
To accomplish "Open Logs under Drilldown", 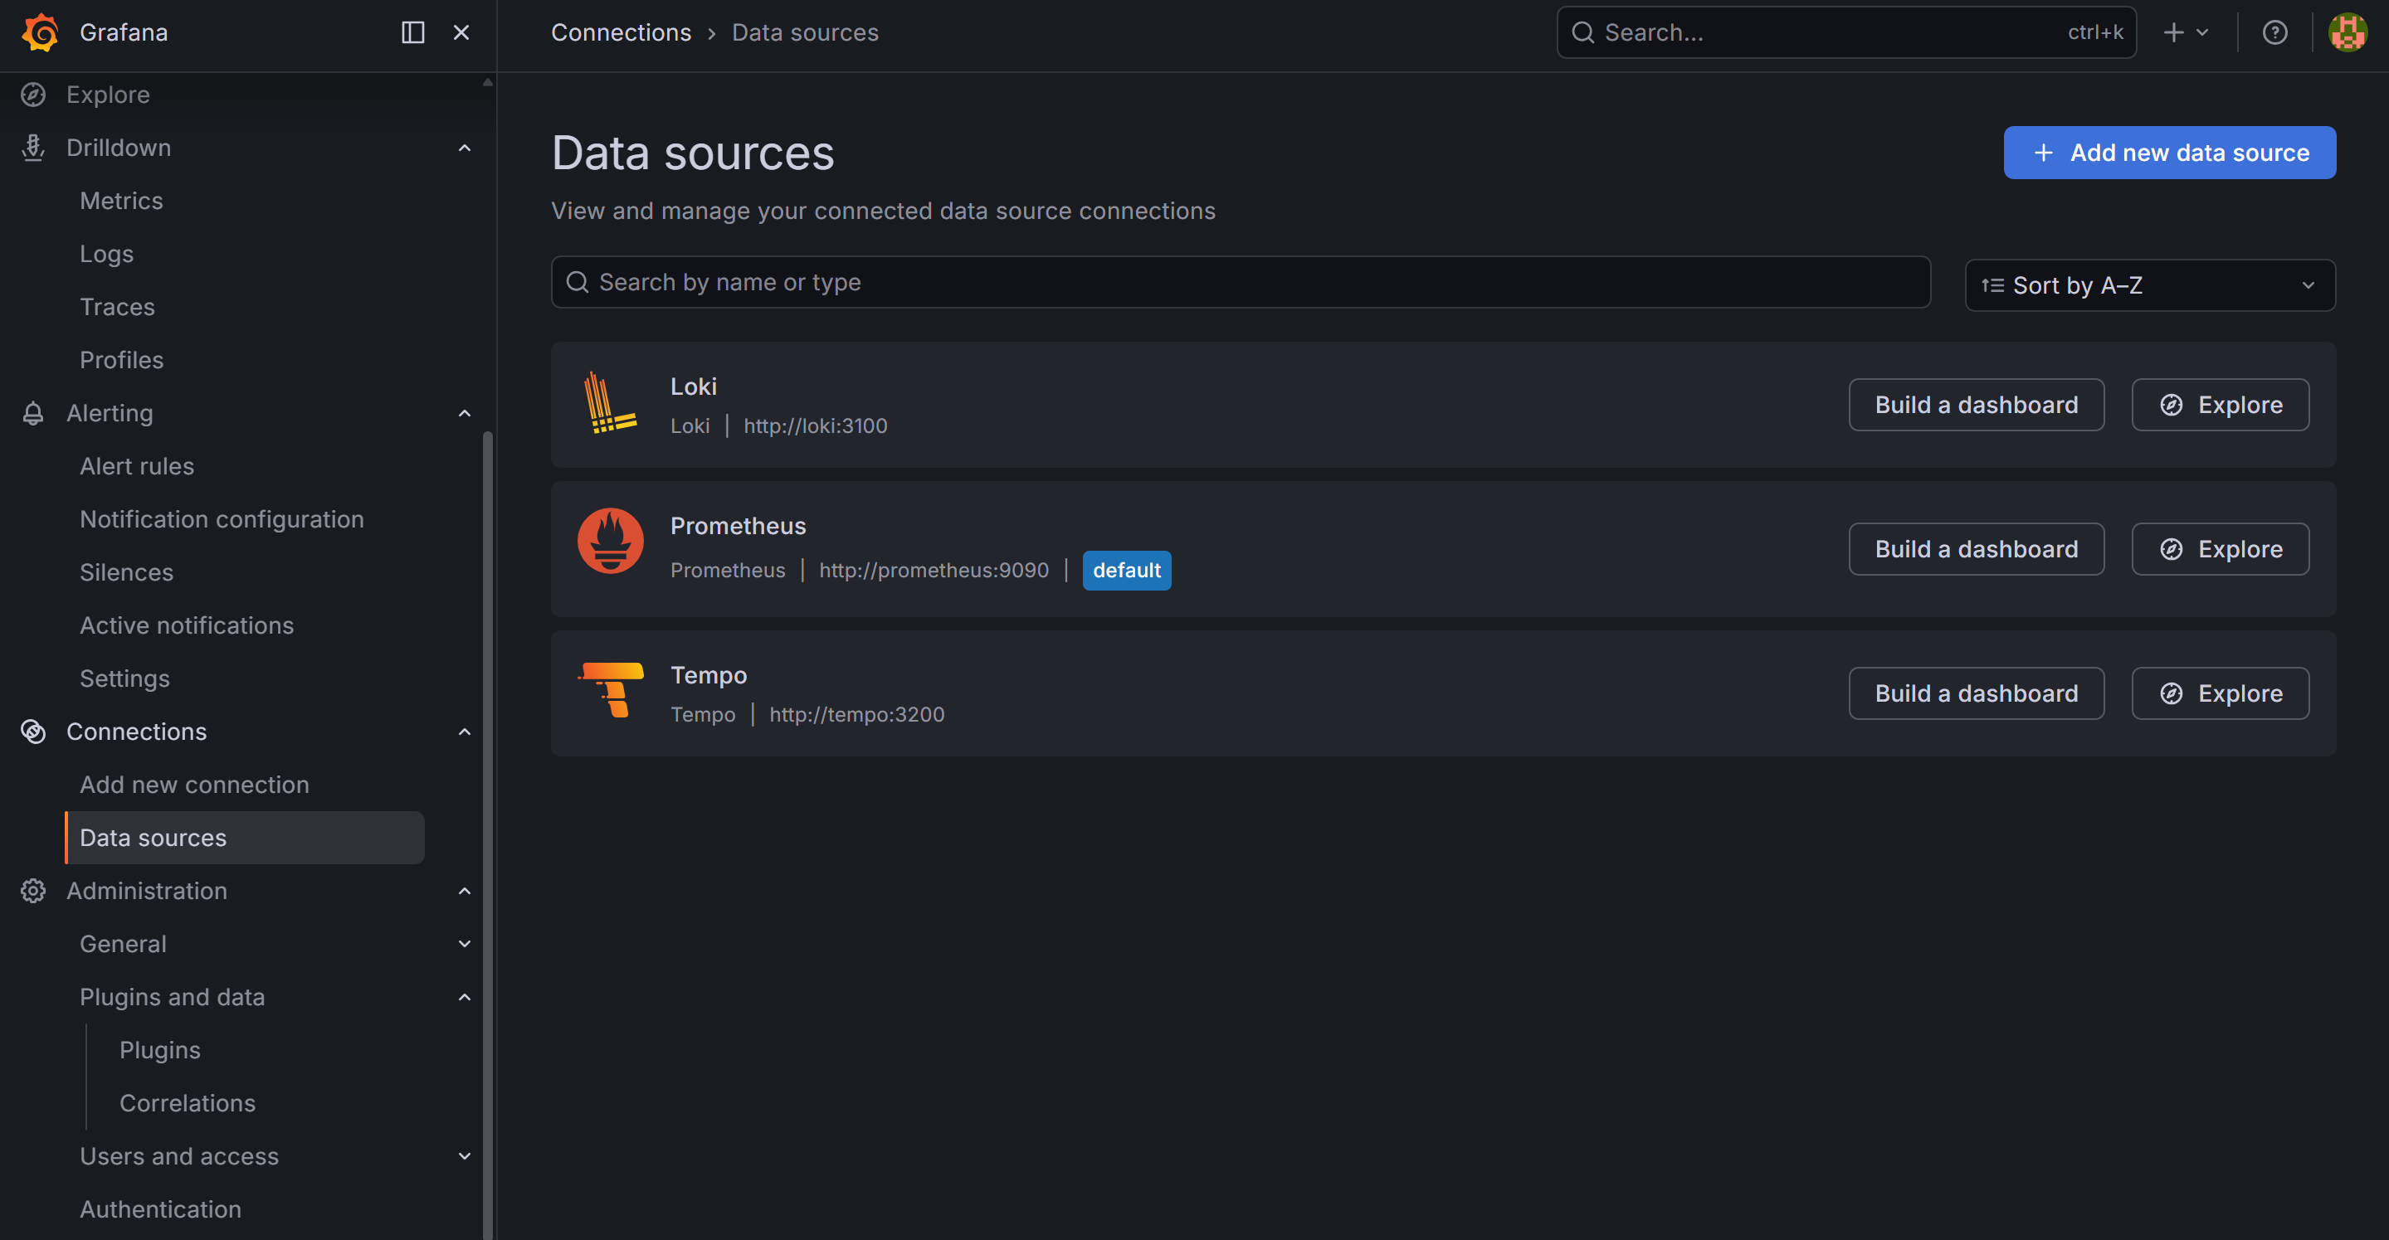I will click(107, 254).
